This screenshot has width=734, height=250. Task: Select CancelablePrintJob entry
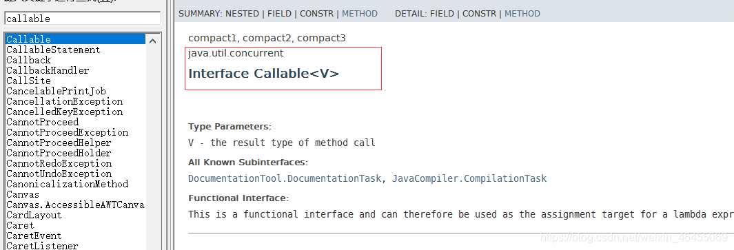(57, 91)
